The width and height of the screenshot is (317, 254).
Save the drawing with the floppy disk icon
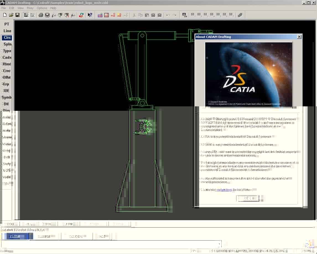[x=17, y=15]
